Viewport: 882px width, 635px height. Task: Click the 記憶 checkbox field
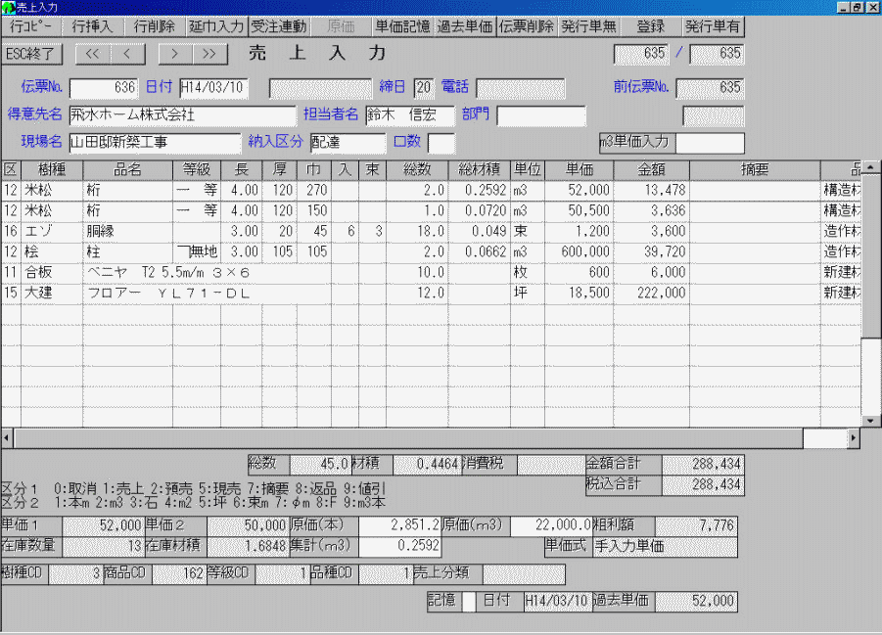point(468,602)
